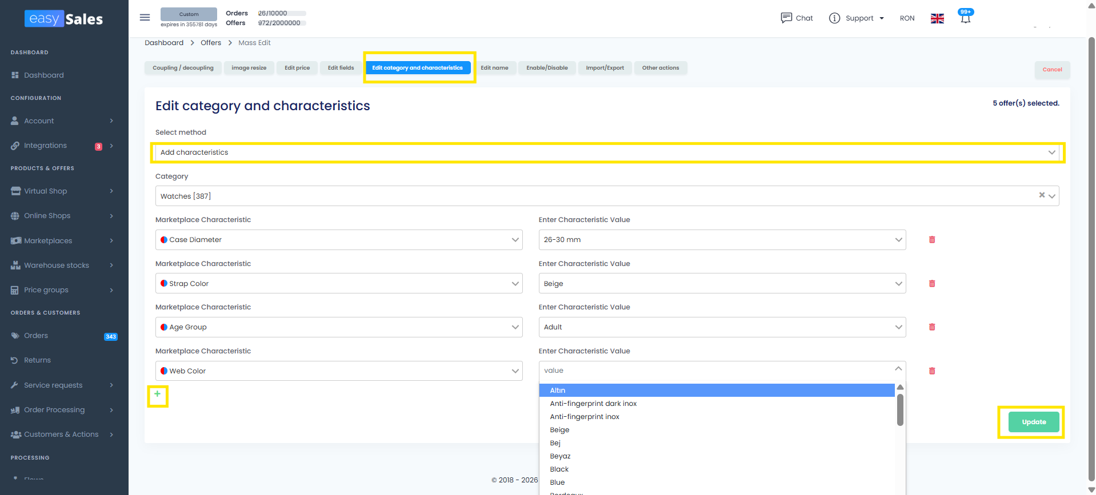1096x495 pixels.
Task: Delete the Web Color characteristic row
Action: tap(932, 371)
